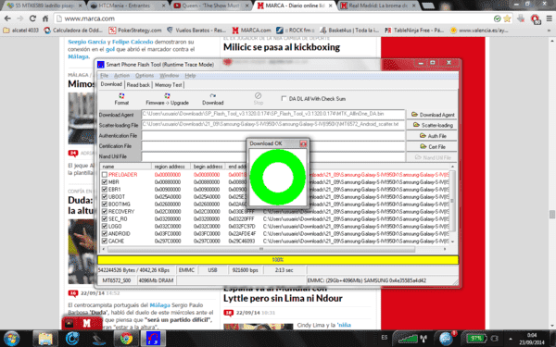The height and width of the screenshot is (347, 556).
Task: Switch to the Real Madrid: La broma tab
Action: [x=378, y=6]
